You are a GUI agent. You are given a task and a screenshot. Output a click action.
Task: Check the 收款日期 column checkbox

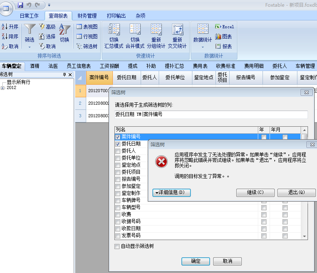point(118,229)
